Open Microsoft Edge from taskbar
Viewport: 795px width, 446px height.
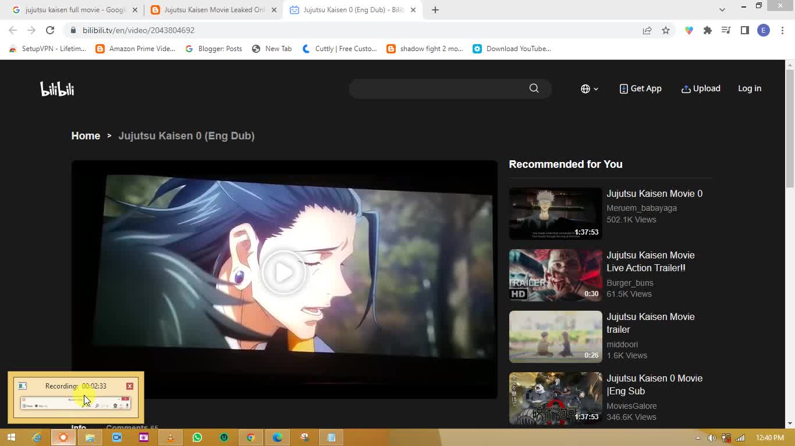[x=278, y=437]
